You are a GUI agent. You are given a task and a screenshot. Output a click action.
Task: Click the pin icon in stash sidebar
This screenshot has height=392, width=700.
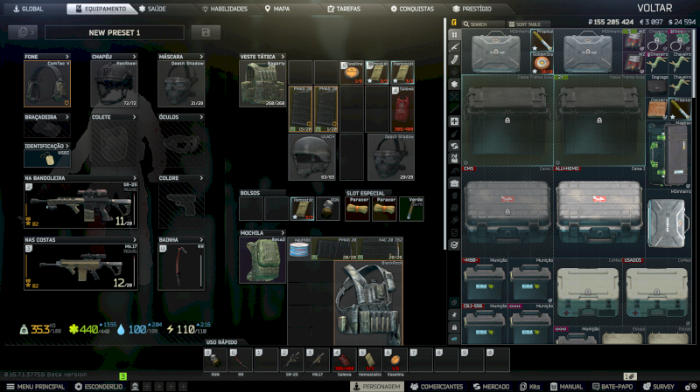click(x=454, y=315)
